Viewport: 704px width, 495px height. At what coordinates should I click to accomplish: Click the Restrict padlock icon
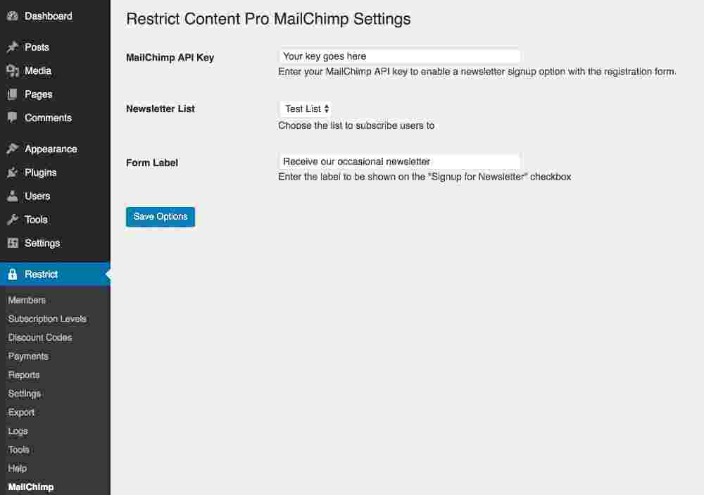point(13,275)
